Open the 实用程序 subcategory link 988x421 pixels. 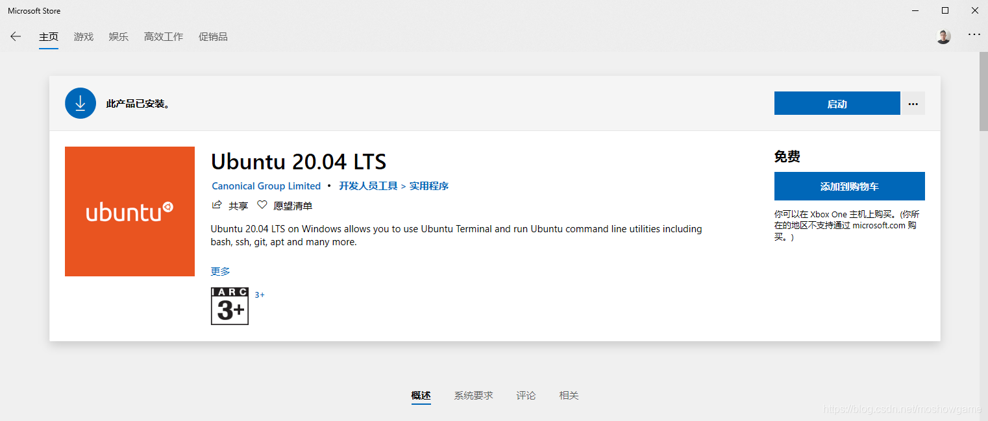click(x=428, y=186)
